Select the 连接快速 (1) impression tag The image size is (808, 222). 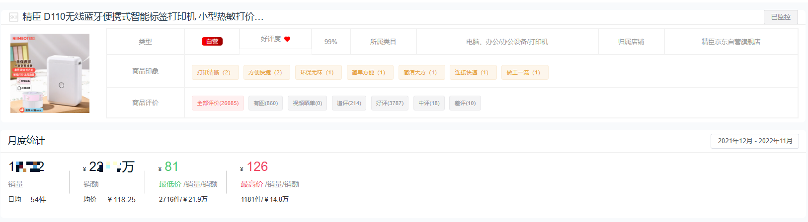(x=474, y=72)
